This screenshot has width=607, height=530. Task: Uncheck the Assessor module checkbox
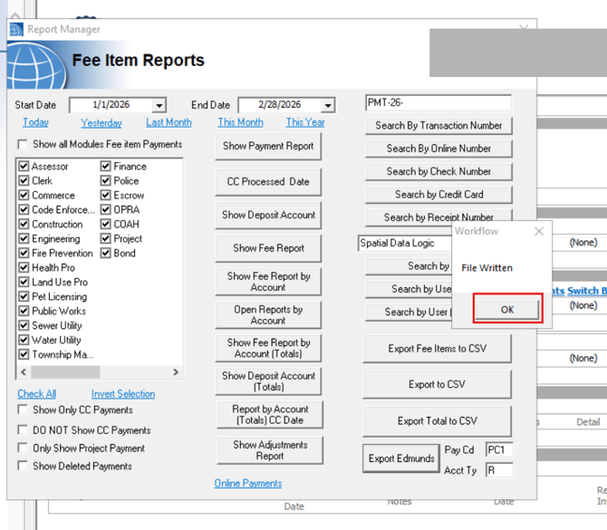click(x=24, y=167)
